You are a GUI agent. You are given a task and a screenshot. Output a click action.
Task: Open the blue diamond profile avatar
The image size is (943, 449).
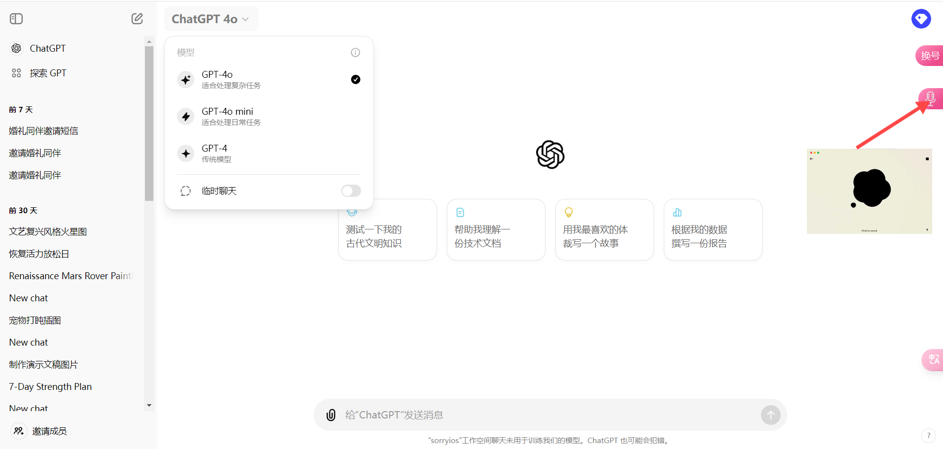(x=921, y=19)
